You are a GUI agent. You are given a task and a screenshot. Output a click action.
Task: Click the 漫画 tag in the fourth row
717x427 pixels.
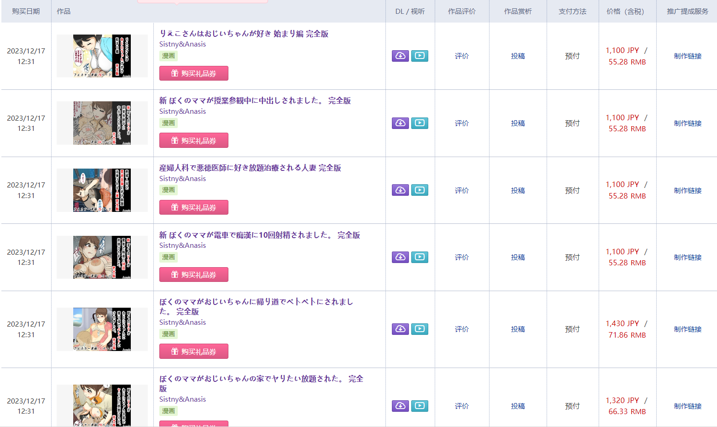(168, 257)
